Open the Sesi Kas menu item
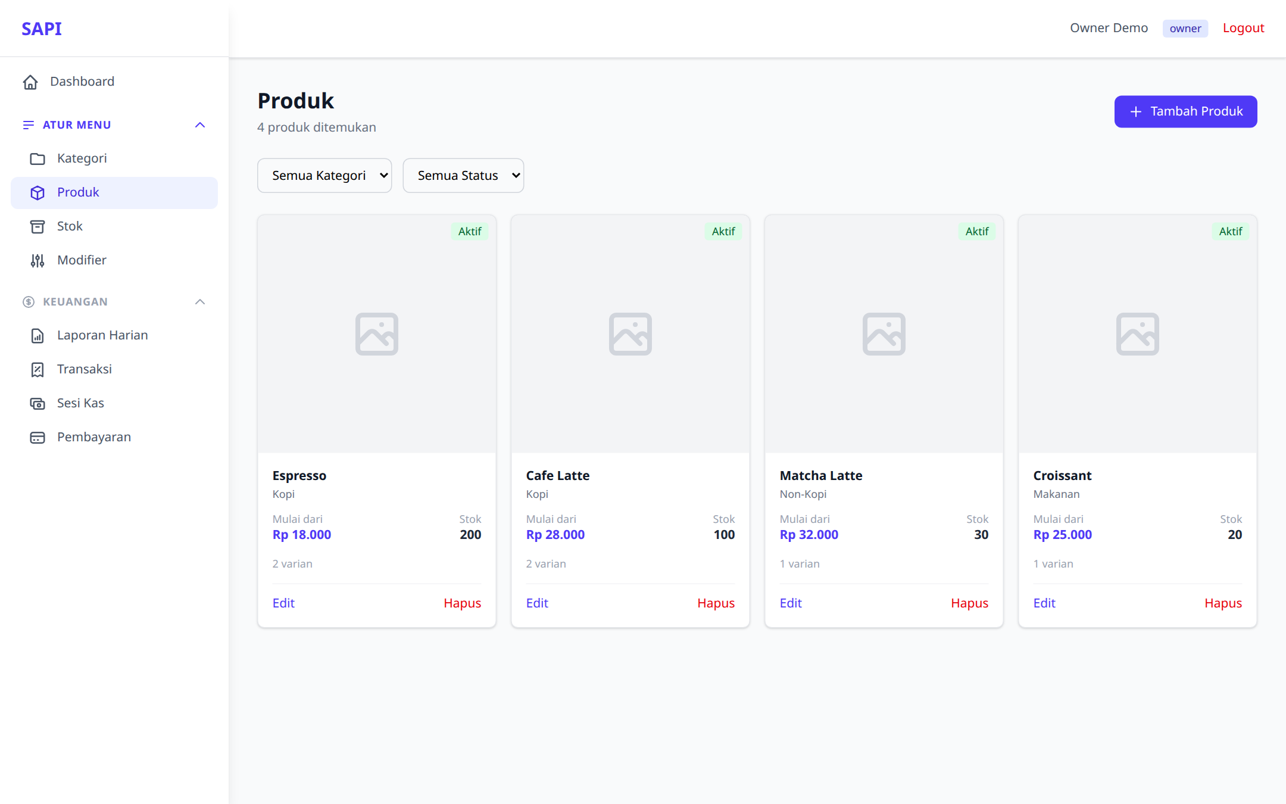 114,403
